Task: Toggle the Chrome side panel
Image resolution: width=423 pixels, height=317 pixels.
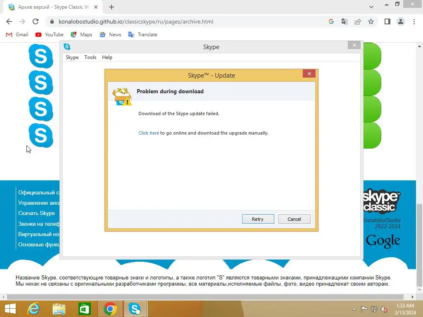Action: point(387,21)
